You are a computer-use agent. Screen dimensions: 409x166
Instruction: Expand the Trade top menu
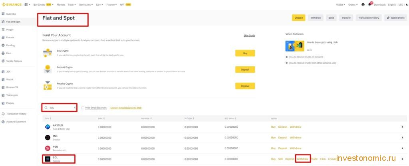(72, 5)
